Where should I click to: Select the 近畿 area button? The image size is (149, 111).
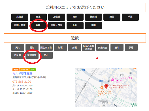point(38,25)
